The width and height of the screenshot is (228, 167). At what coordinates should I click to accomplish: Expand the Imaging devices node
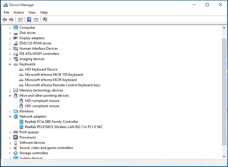point(10,59)
